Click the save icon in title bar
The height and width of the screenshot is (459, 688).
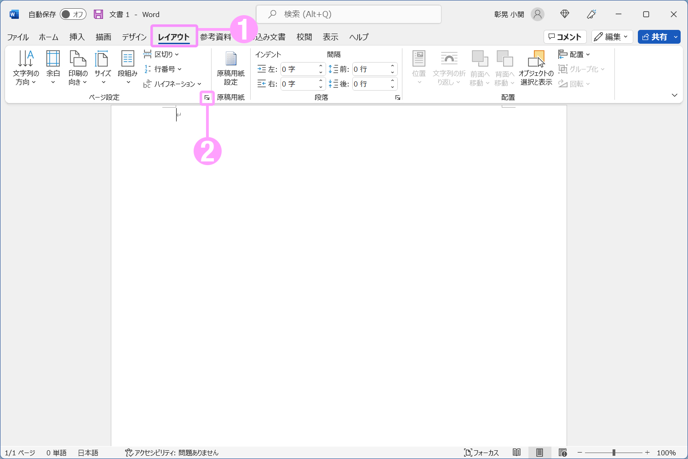point(98,14)
